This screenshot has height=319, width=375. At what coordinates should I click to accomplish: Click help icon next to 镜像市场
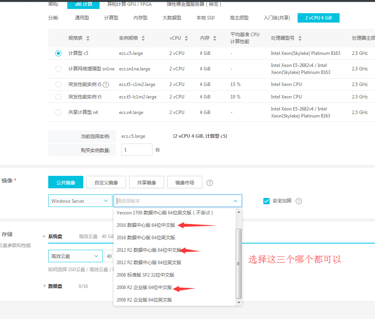tap(210, 183)
